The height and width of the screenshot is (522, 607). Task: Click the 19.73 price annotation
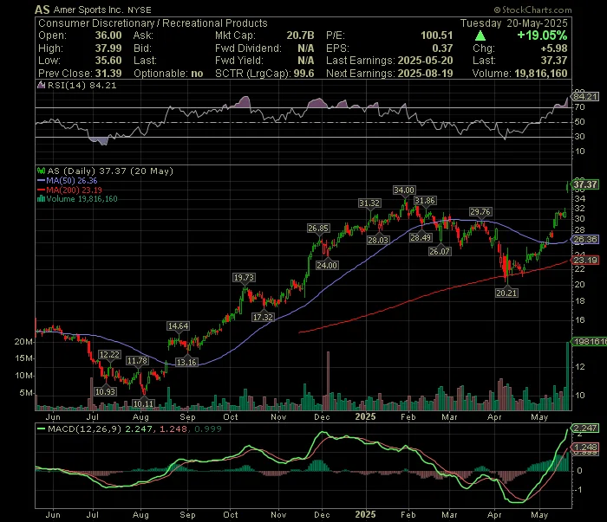coord(244,277)
